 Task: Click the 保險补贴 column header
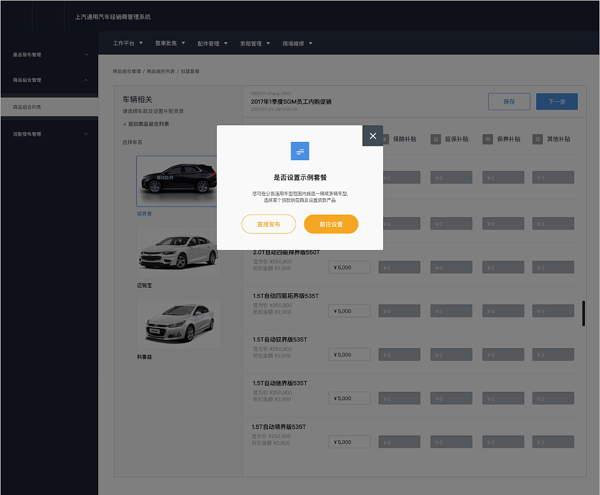(x=404, y=139)
